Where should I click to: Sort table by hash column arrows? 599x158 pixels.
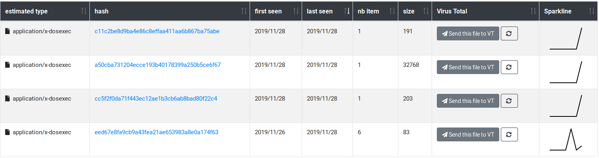click(x=244, y=11)
